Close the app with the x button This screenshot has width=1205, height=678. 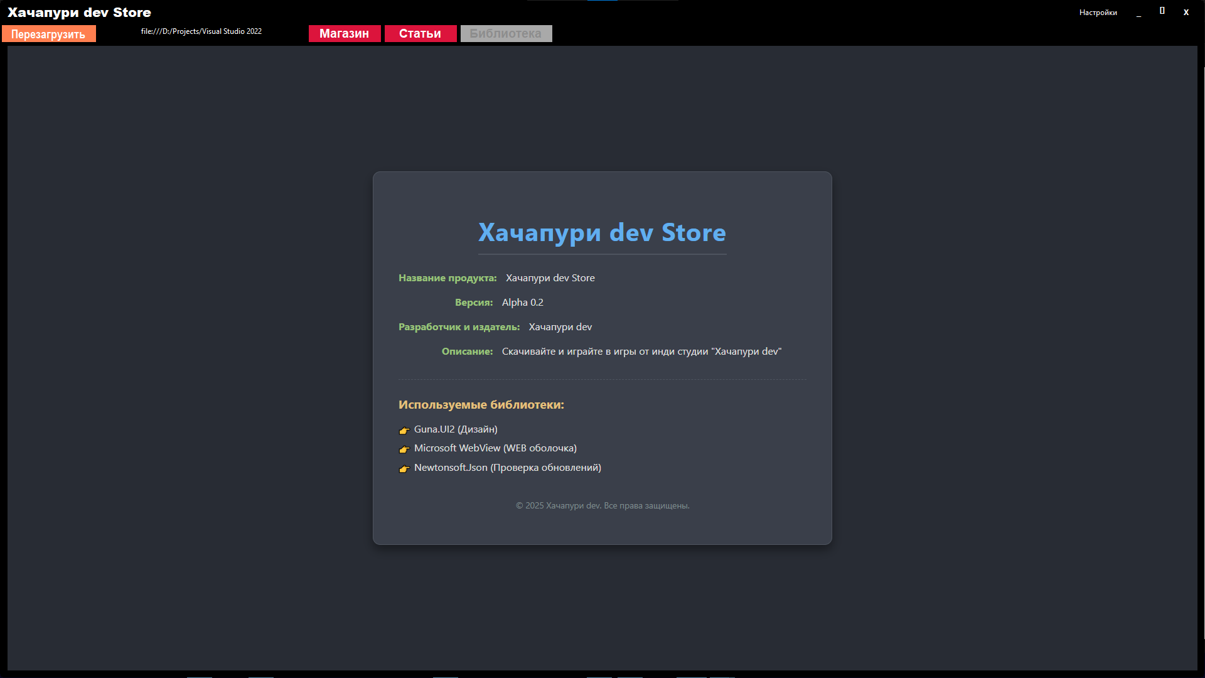(1186, 12)
